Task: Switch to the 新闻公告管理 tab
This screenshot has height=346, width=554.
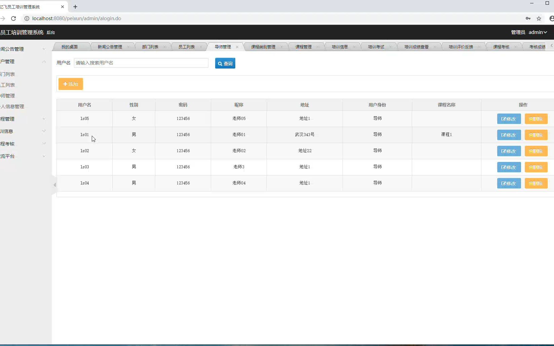Action: tap(110, 47)
